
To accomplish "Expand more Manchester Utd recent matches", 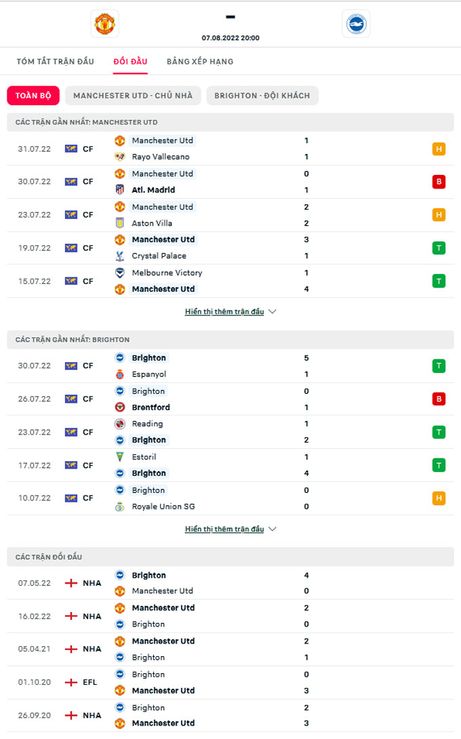I will tap(230, 312).
